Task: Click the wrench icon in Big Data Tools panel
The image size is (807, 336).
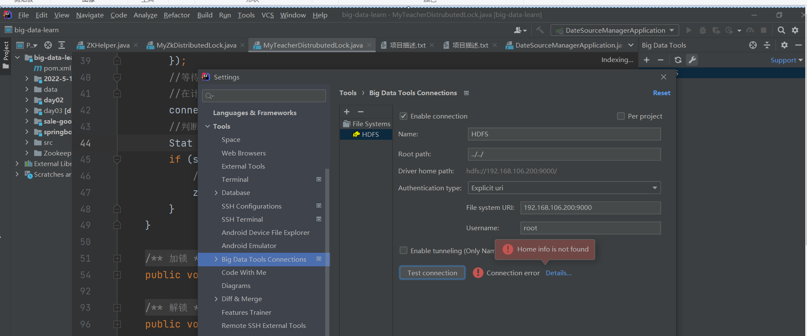Action: [692, 60]
